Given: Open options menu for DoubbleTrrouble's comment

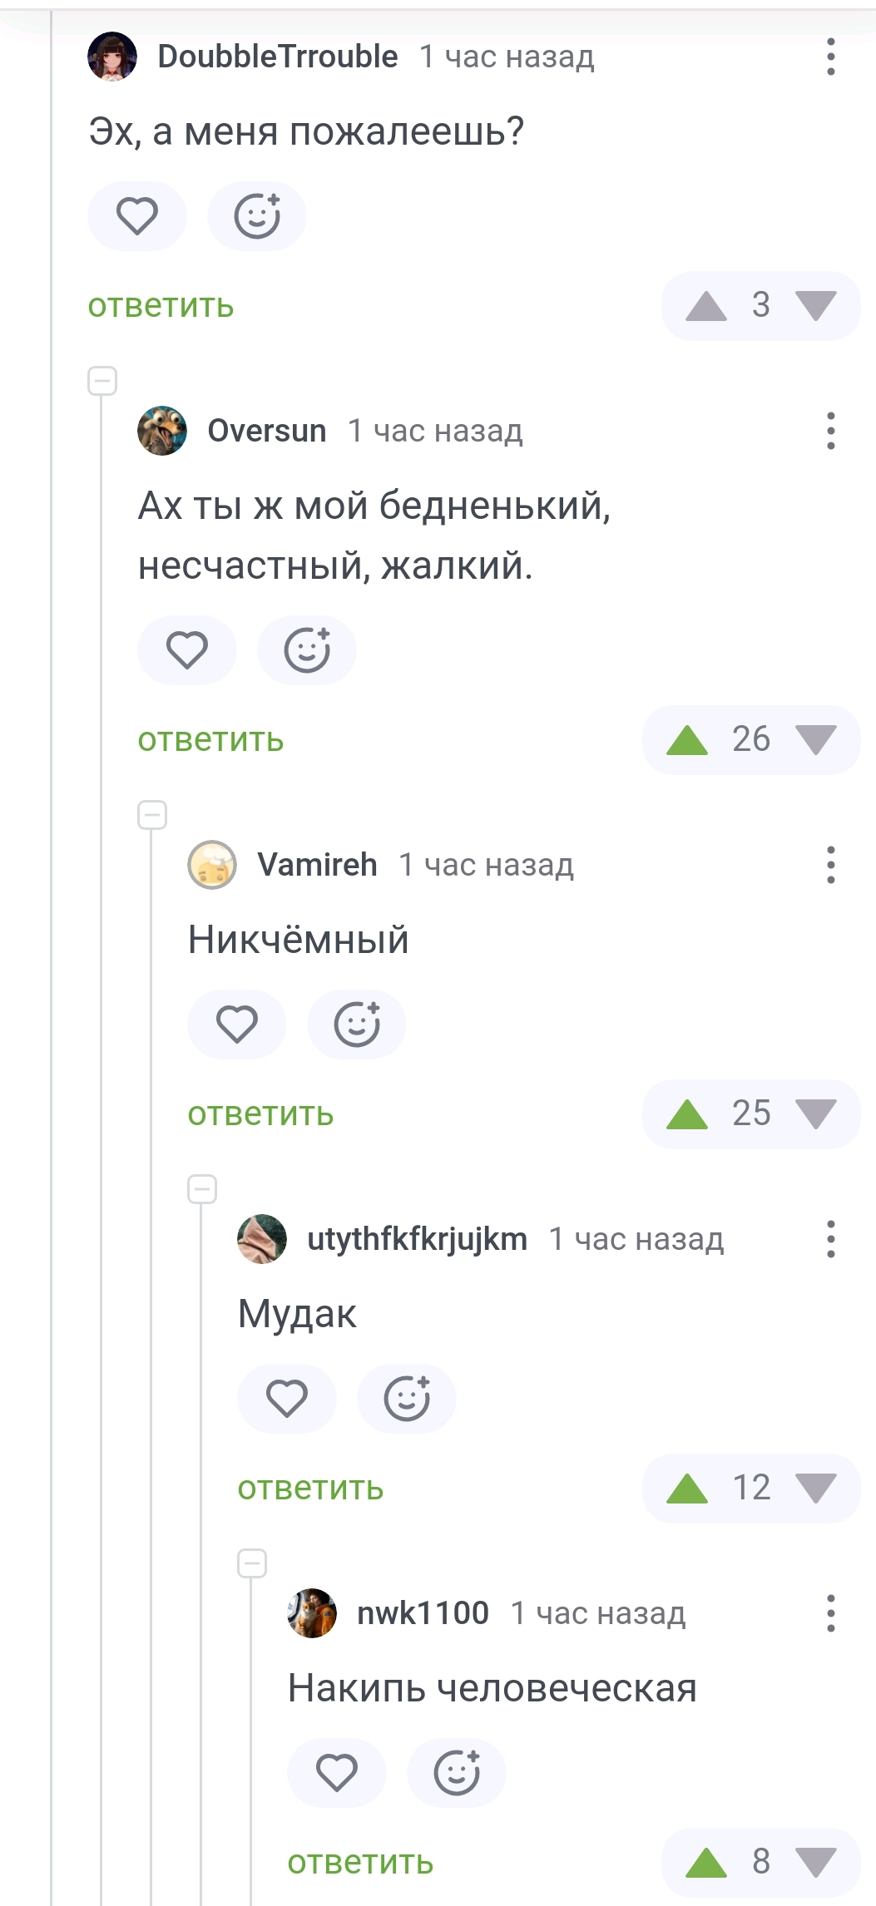Looking at the screenshot, I should coord(830,57).
